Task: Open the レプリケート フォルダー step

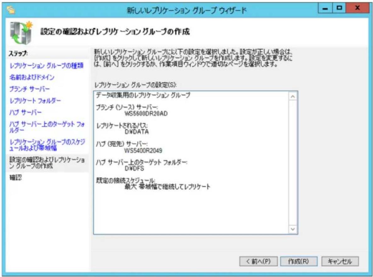Action: coord(35,101)
